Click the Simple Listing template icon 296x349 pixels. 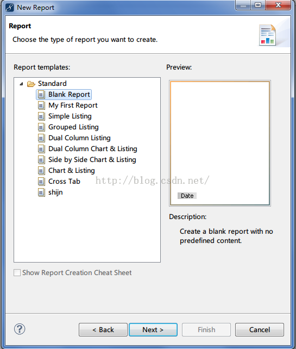click(41, 116)
